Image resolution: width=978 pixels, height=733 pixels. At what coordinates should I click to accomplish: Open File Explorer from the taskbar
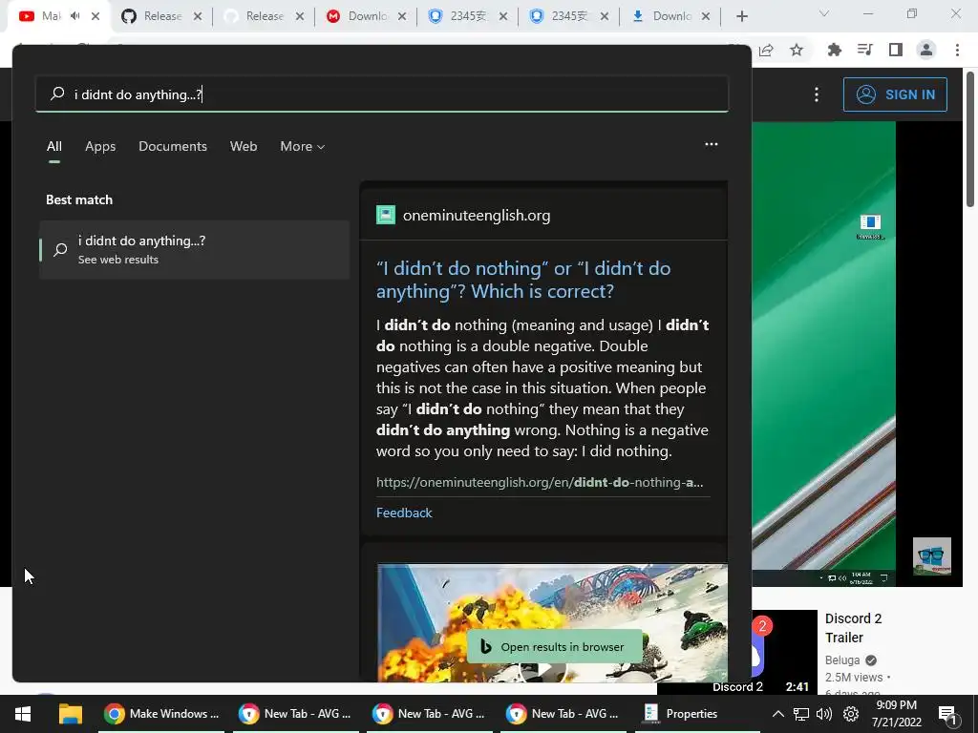[71, 714]
